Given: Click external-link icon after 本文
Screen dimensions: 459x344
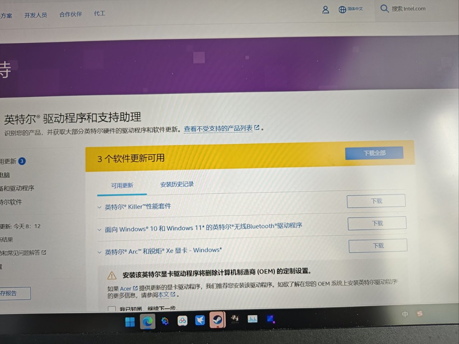Looking at the screenshot, I should (173, 294).
